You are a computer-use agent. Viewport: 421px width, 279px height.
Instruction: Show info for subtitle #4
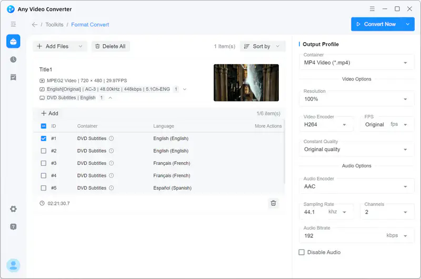pos(111,175)
